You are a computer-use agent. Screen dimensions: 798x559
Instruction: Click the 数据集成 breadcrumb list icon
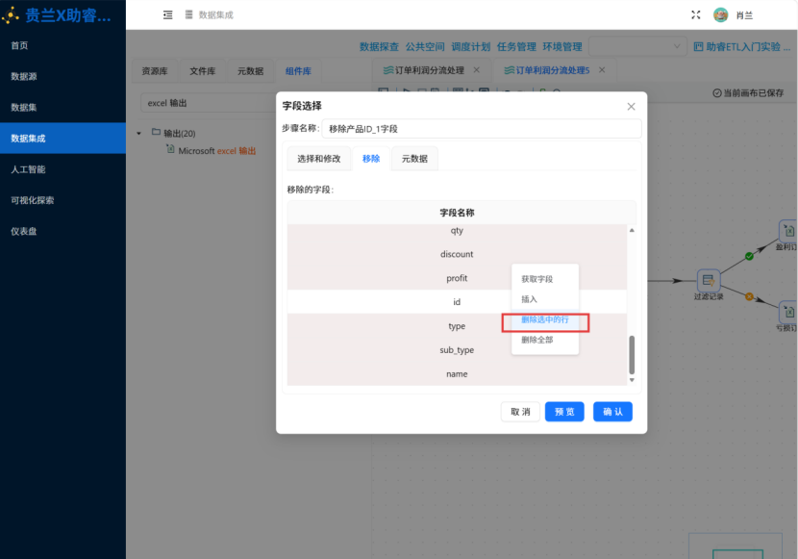(188, 14)
